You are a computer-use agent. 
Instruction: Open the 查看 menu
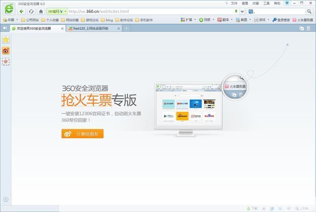click(245, 3)
